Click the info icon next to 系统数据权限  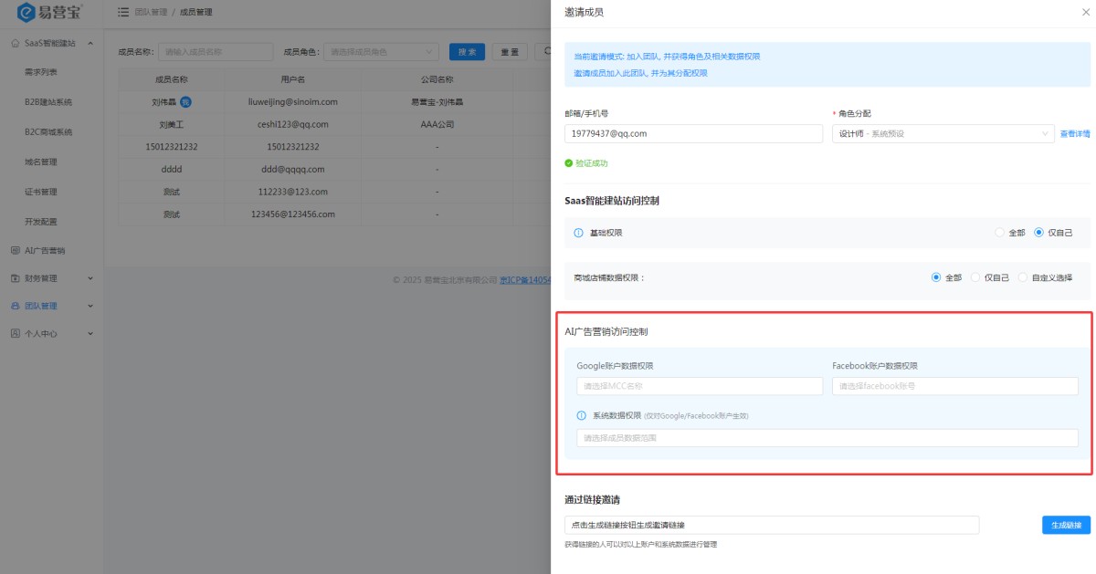(582, 415)
